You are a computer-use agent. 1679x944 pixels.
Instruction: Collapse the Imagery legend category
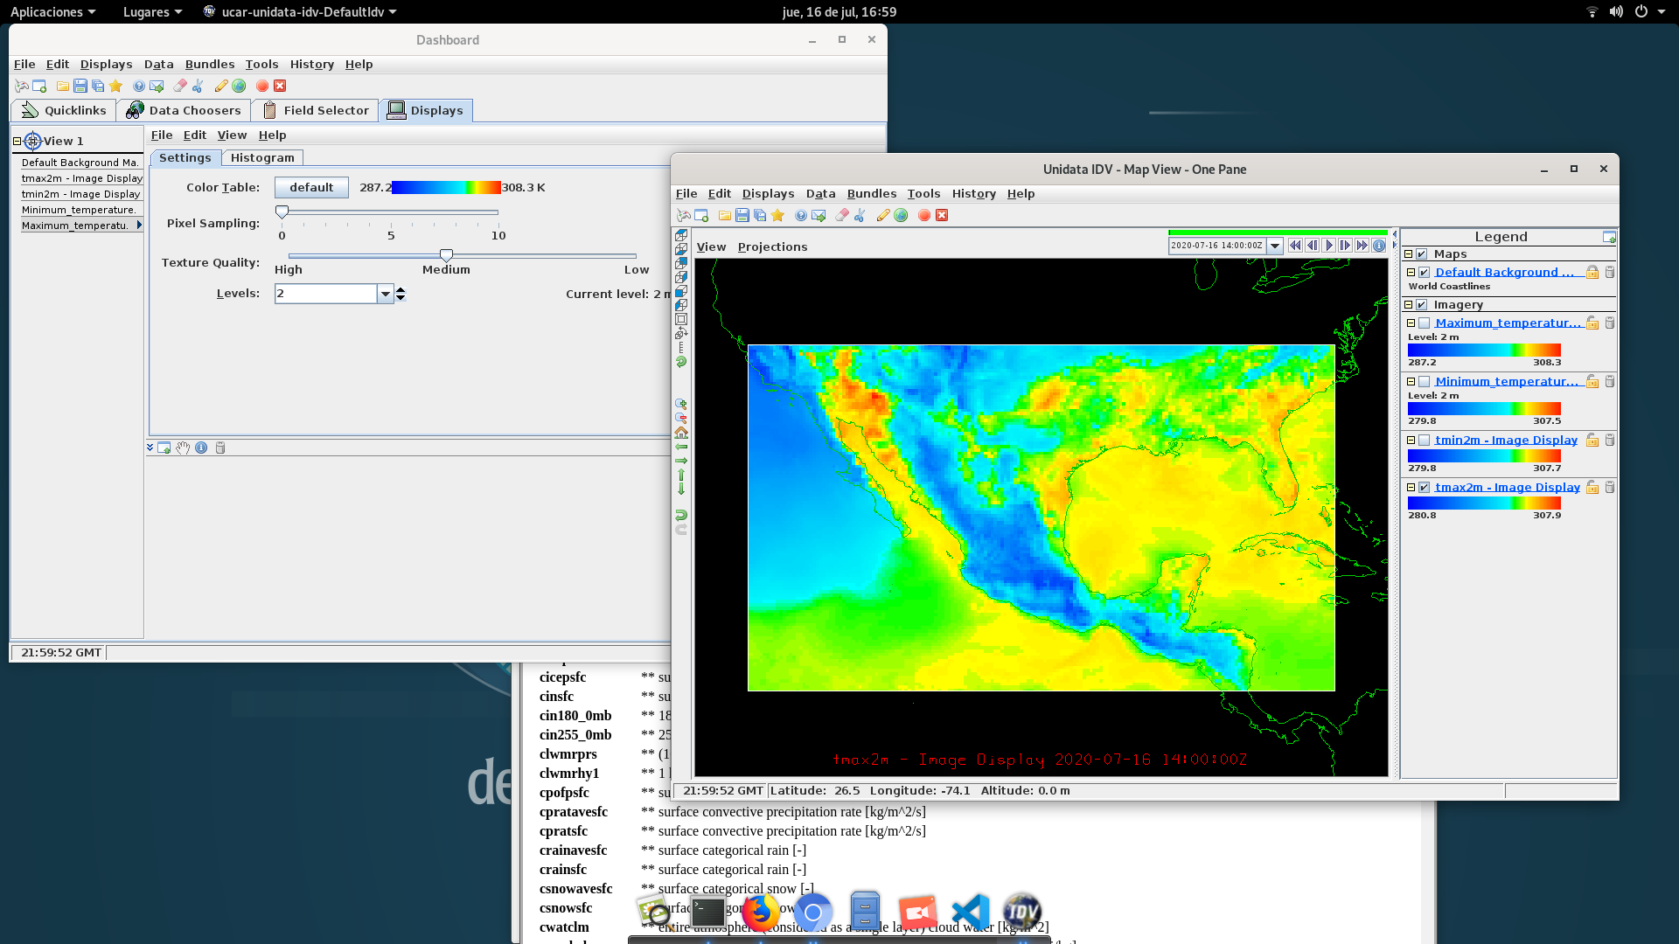pos(1408,305)
